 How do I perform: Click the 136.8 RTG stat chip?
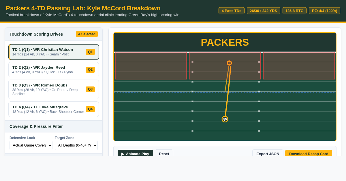(294, 11)
